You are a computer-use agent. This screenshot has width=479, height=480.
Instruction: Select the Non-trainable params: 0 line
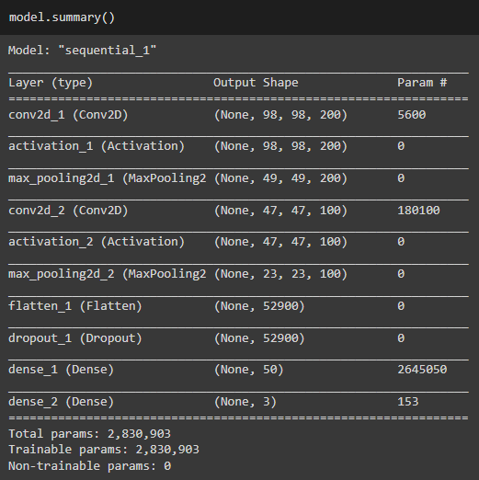point(89,466)
